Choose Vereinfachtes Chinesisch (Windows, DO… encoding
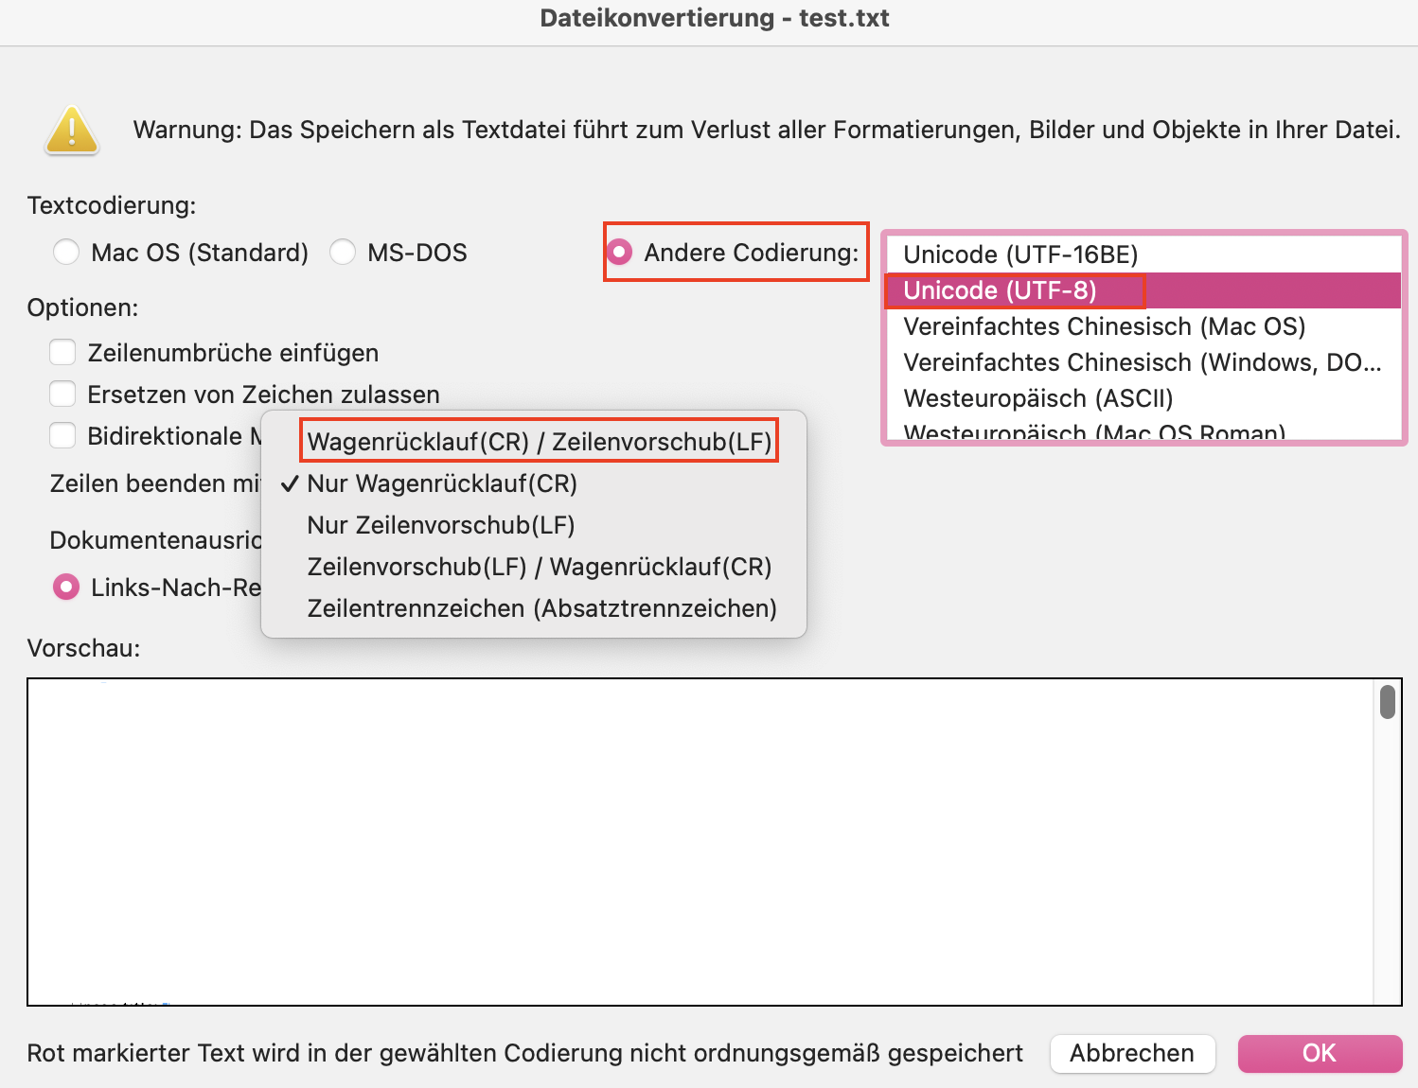1418x1088 pixels. point(1143,362)
